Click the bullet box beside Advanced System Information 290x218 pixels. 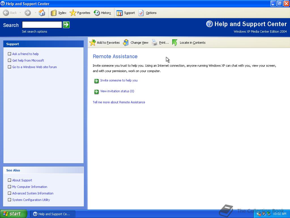click(9, 193)
